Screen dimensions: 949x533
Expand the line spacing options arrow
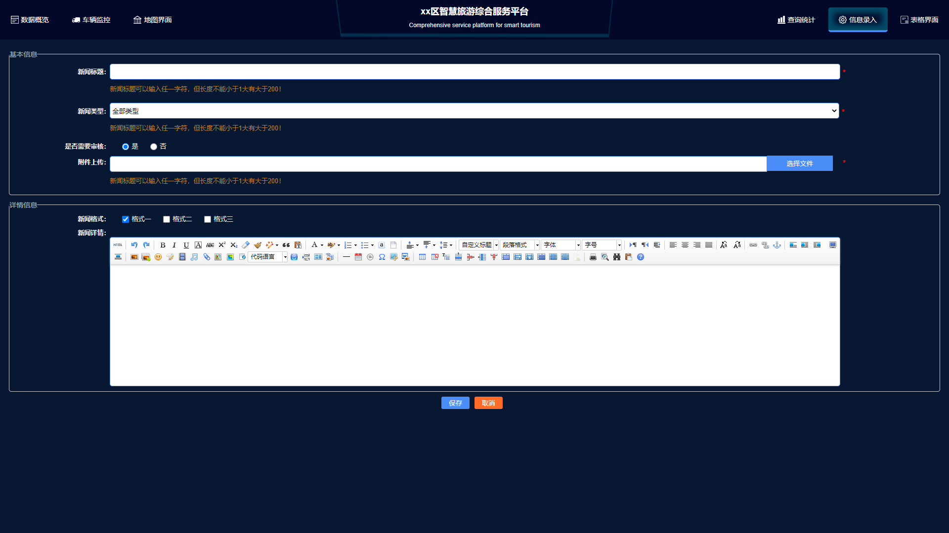point(451,245)
